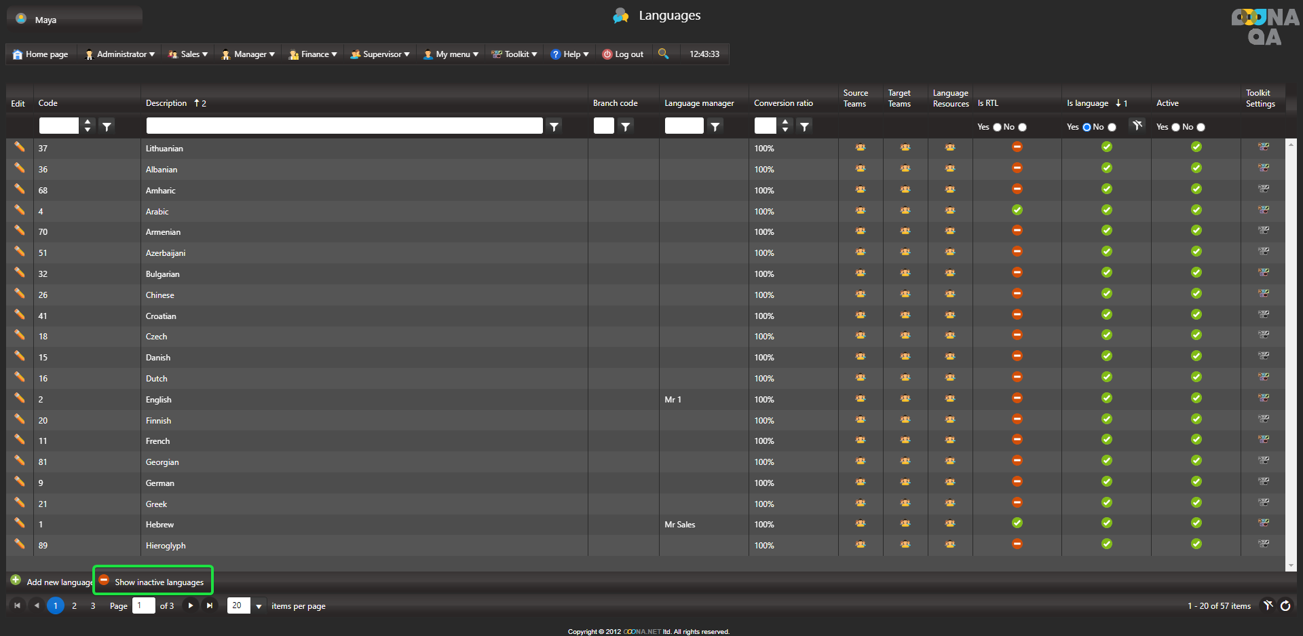
Task: Clear the Is language filter
Action: pyautogui.click(x=1137, y=125)
